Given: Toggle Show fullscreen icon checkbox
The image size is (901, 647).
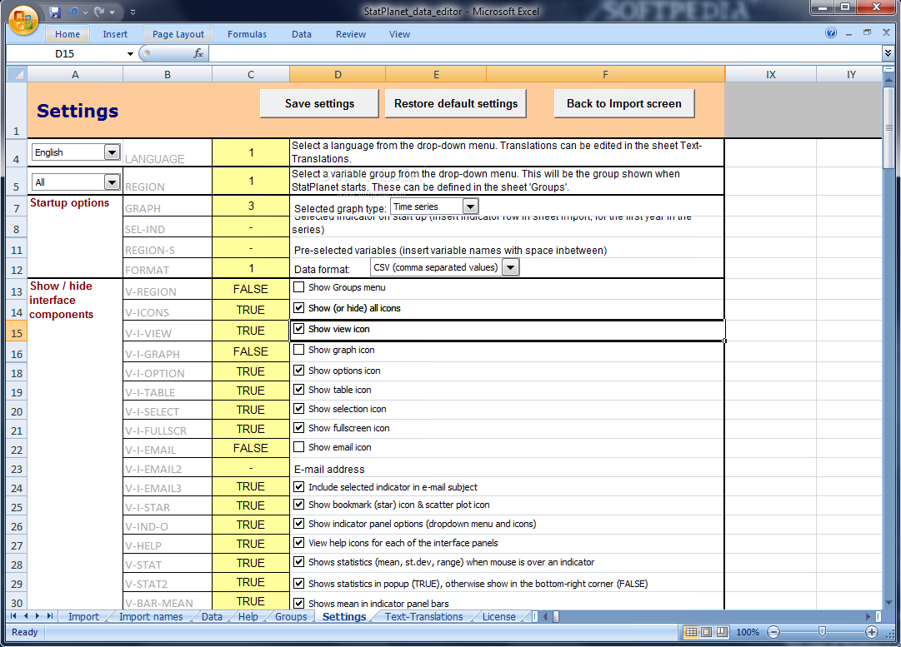Looking at the screenshot, I should tap(298, 428).
